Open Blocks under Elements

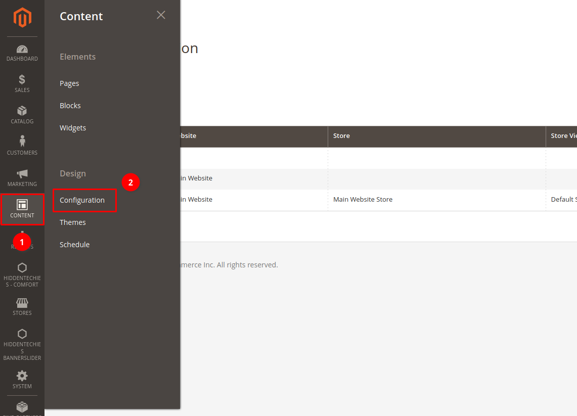(70, 106)
